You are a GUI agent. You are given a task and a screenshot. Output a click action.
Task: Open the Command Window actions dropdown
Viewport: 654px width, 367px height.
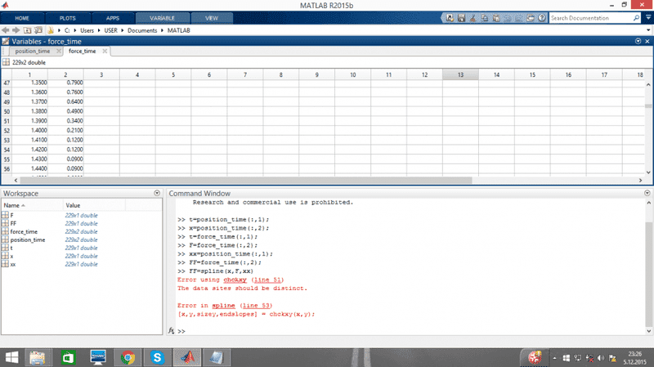tap(647, 193)
